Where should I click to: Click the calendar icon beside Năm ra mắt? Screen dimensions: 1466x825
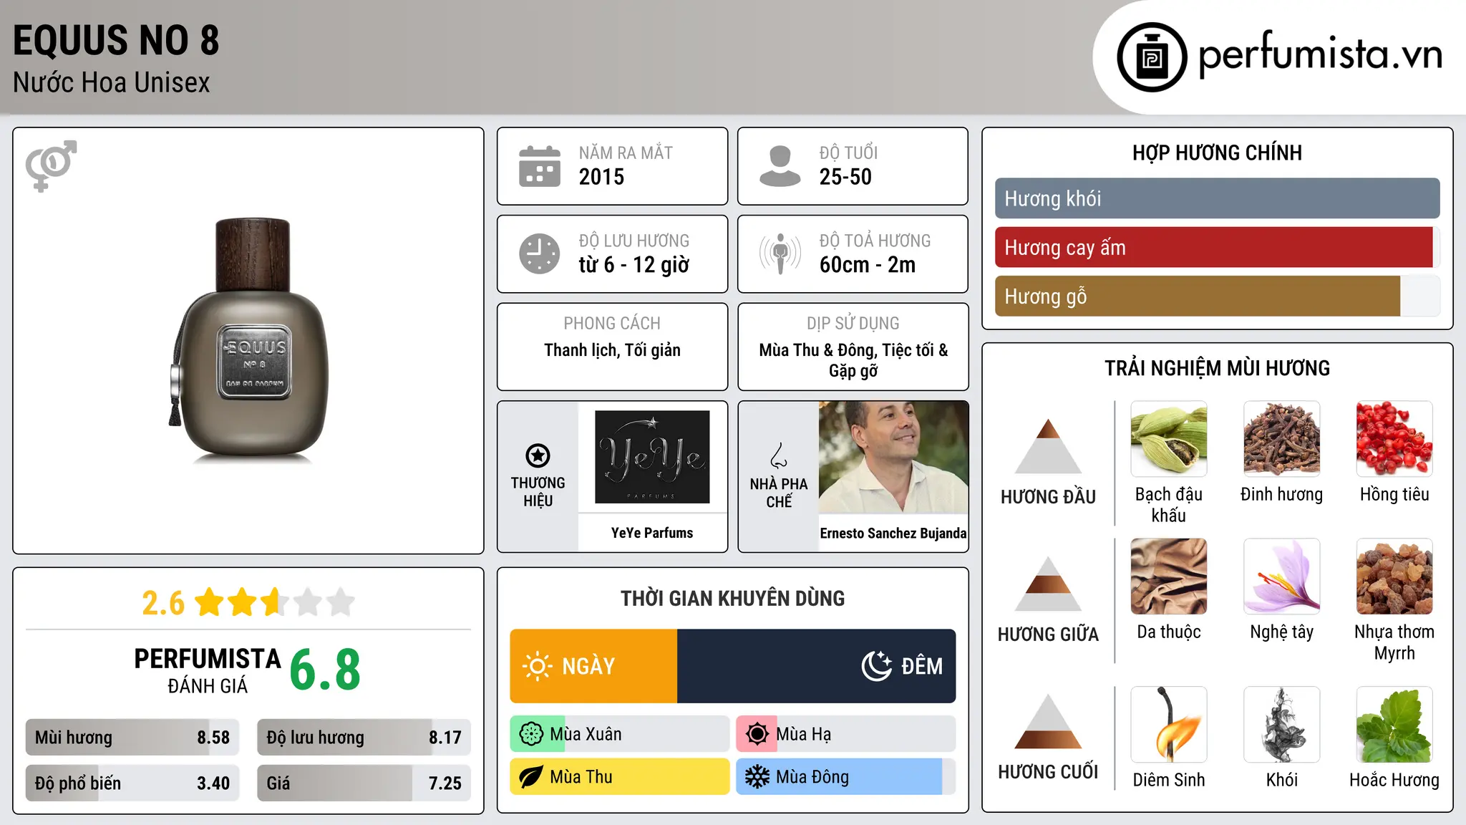(x=540, y=166)
